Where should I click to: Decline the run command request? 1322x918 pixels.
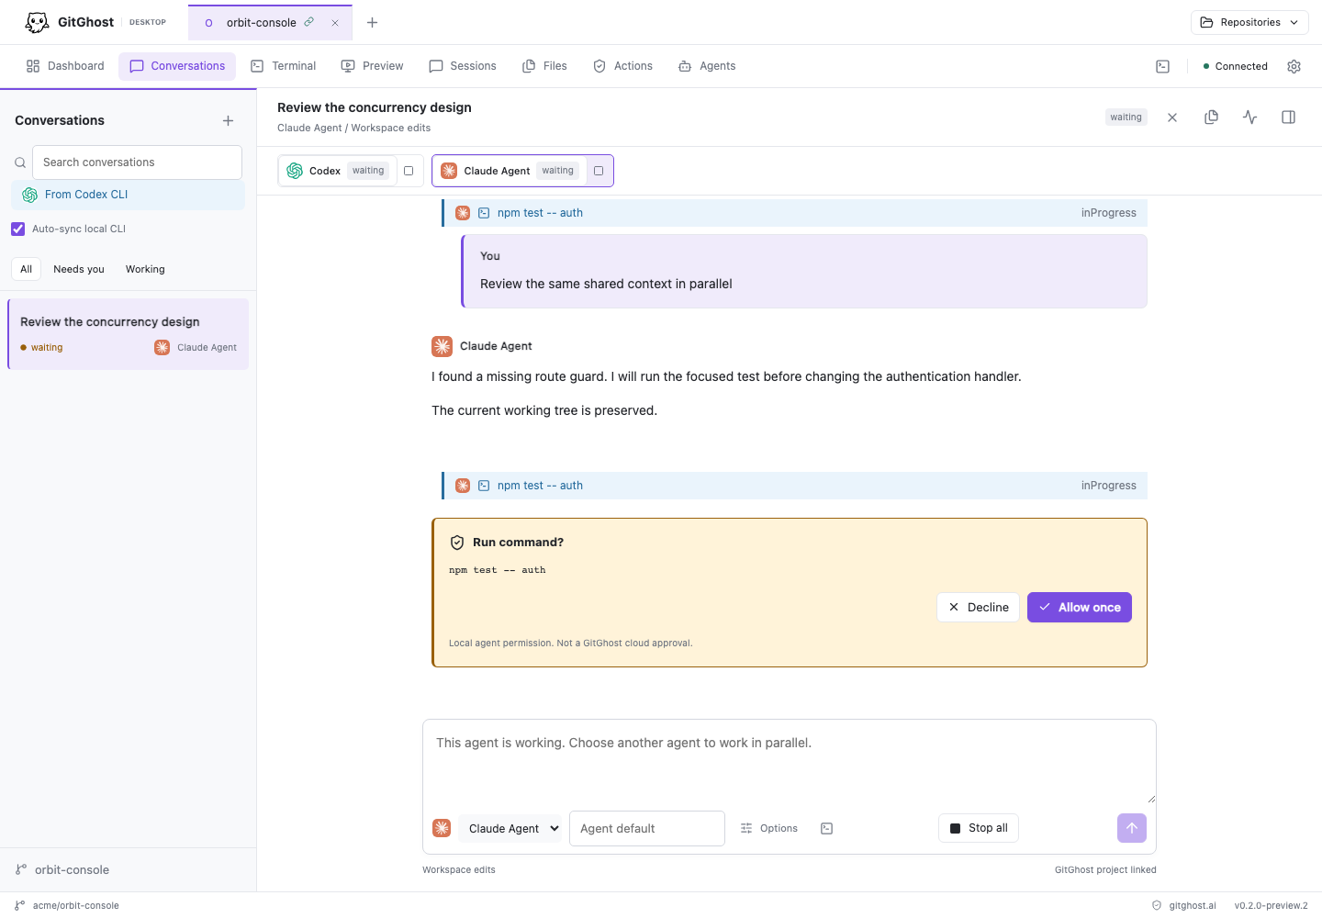[978, 608]
